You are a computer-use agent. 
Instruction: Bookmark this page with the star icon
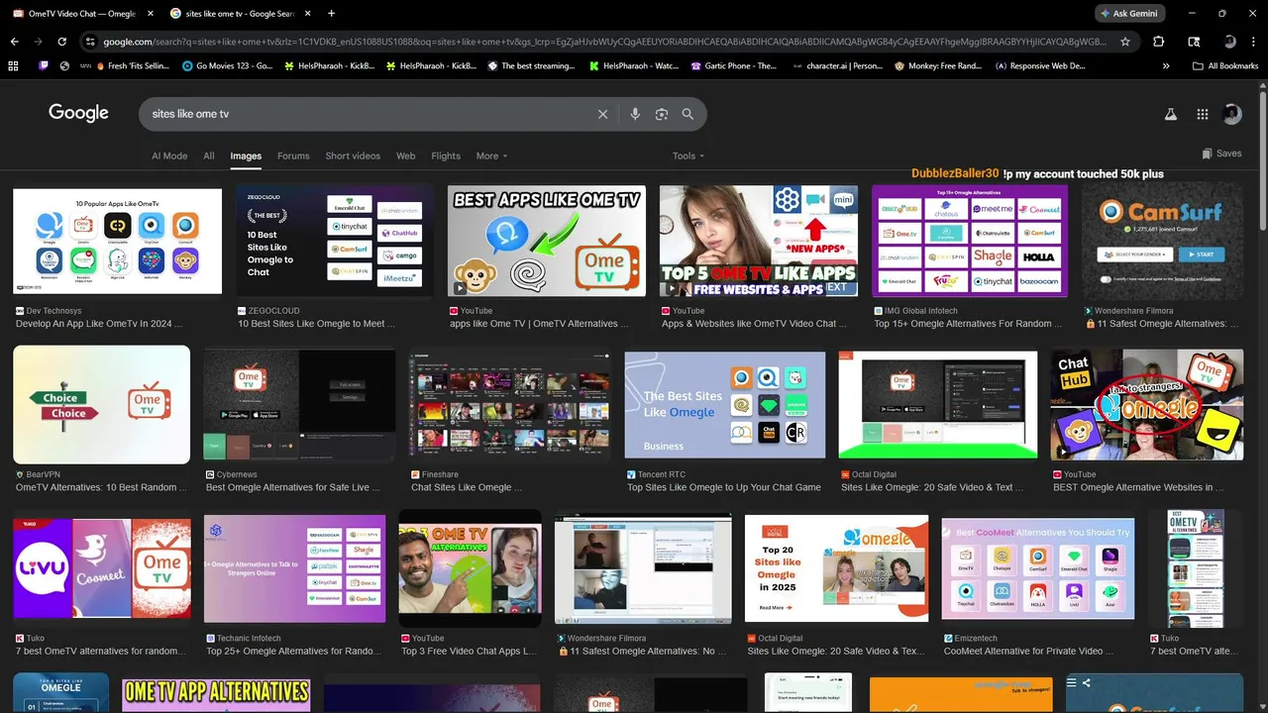tap(1125, 42)
